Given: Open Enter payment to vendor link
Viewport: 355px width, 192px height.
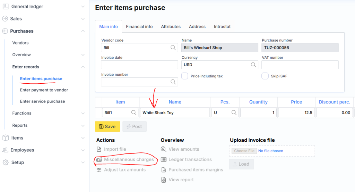Looking at the screenshot, I should click(x=44, y=90).
